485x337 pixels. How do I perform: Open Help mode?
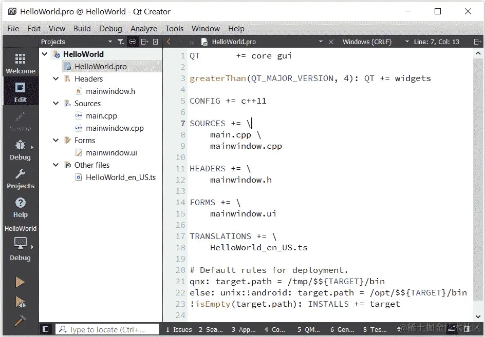point(21,208)
